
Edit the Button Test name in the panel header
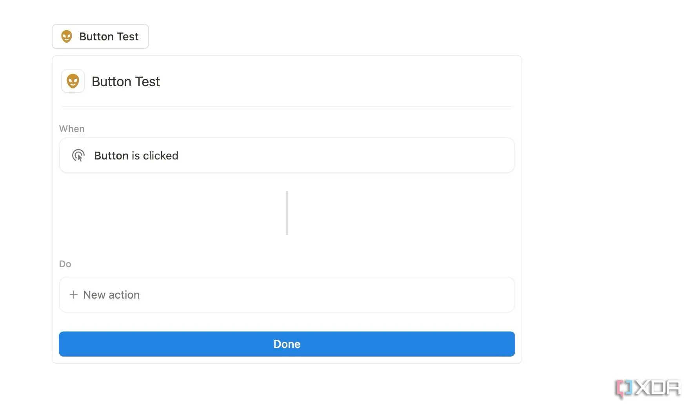tap(125, 82)
